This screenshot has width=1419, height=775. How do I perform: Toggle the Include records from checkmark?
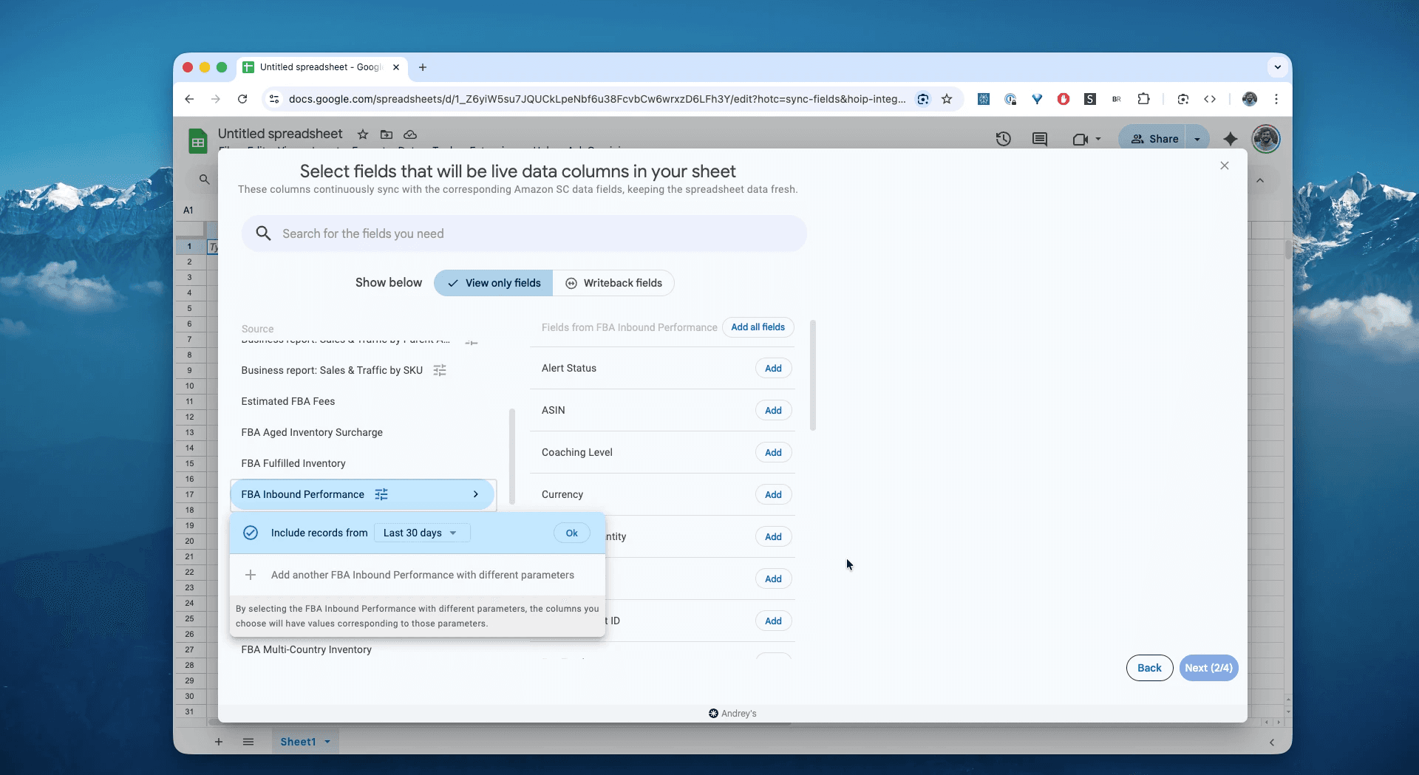pyautogui.click(x=251, y=533)
